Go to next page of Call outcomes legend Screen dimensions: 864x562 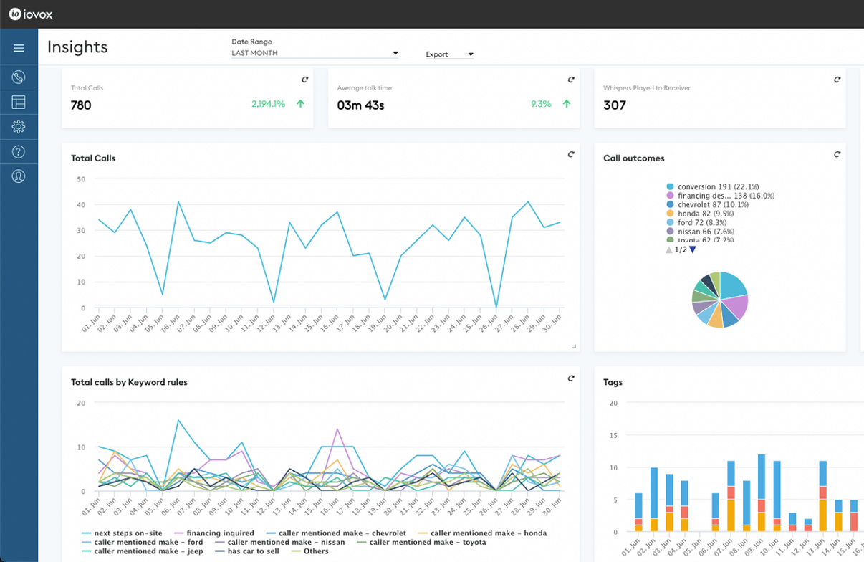click(x=693, y=249)
